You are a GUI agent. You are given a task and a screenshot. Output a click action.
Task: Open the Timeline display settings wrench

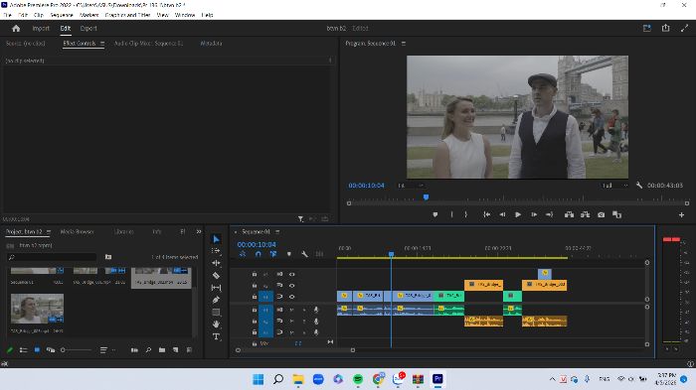pos(304,254)
